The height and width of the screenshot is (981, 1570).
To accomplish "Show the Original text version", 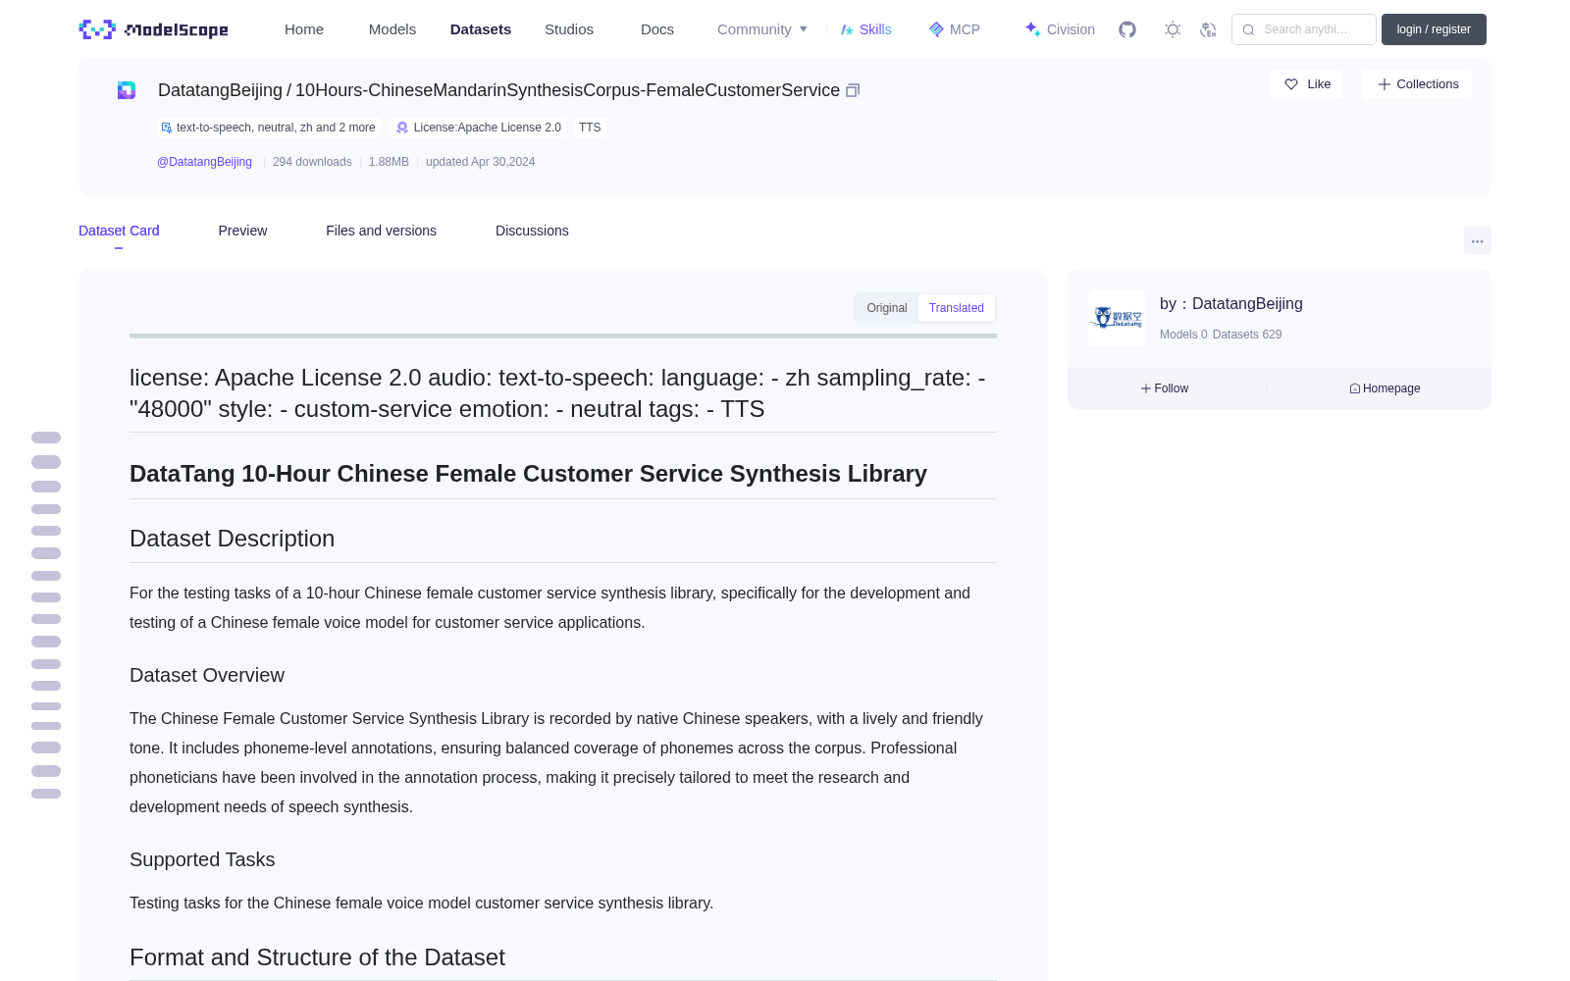I will pyautogui.click(x=887, y=308).
